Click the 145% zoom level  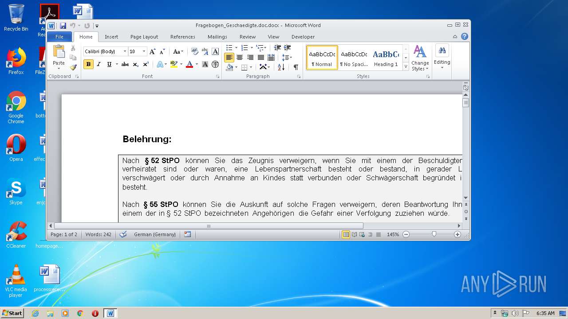pos(393,234)
